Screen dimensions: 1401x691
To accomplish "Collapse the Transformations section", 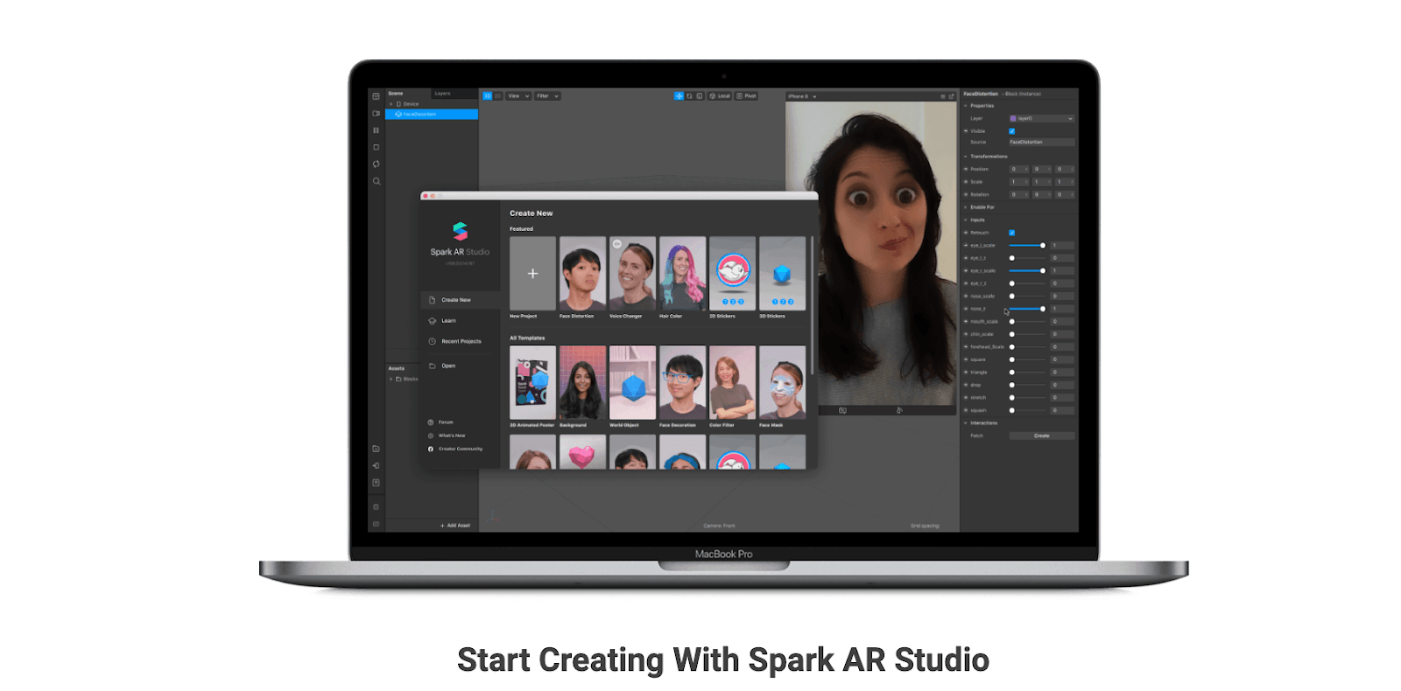I will (966, 157).
